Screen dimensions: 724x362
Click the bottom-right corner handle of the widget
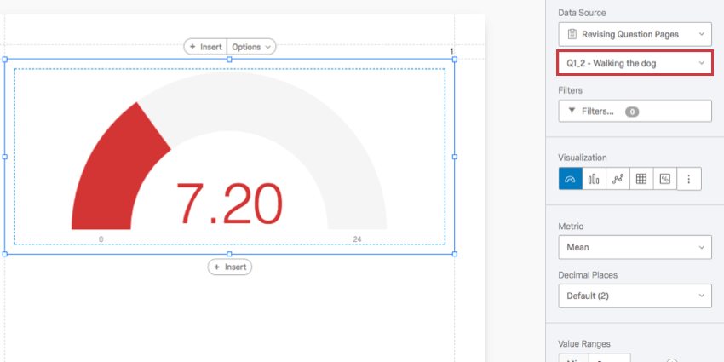coord(454,254)
